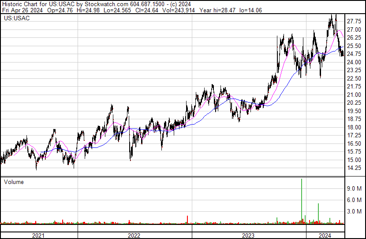Click the Historic Chart title text
366x239 pixels.
click(20, 4)
